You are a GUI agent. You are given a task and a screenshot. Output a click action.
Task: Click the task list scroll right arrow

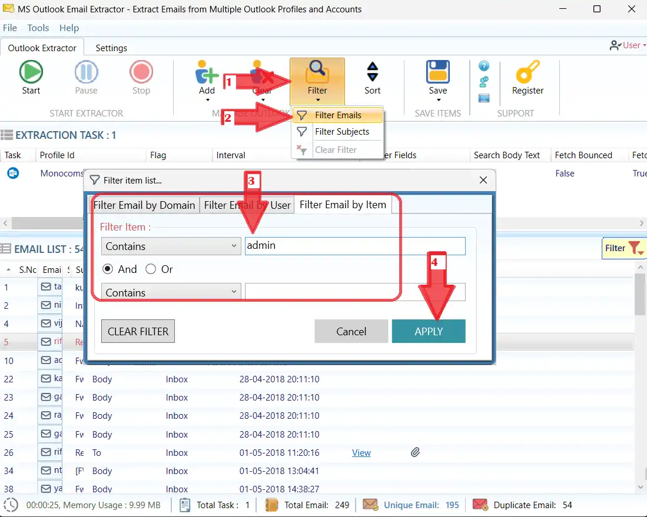pyautogui.click(x=641, y=223)
